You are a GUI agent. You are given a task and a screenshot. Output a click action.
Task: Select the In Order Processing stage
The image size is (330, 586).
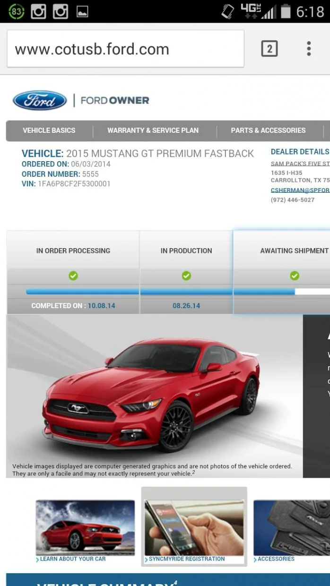(x=73, y=250)
